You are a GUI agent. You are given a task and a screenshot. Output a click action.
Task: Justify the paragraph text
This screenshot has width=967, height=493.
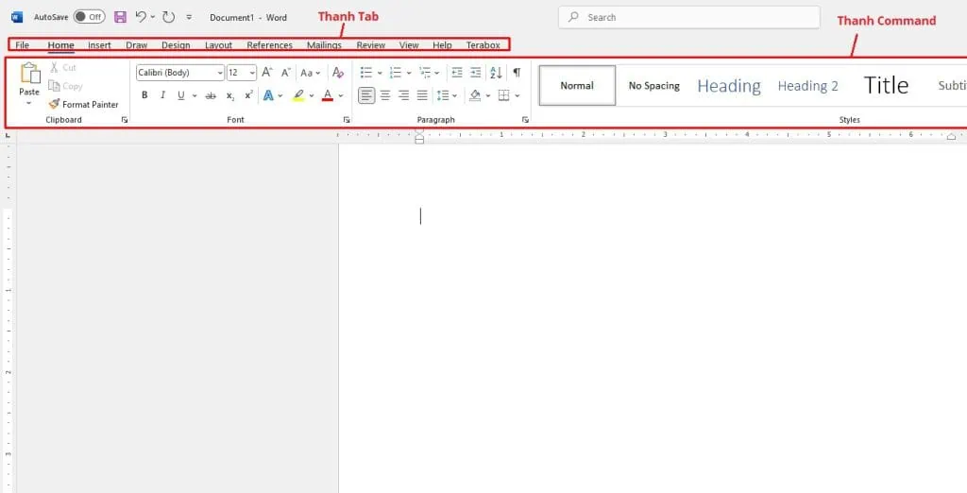[x=422, y=95]
